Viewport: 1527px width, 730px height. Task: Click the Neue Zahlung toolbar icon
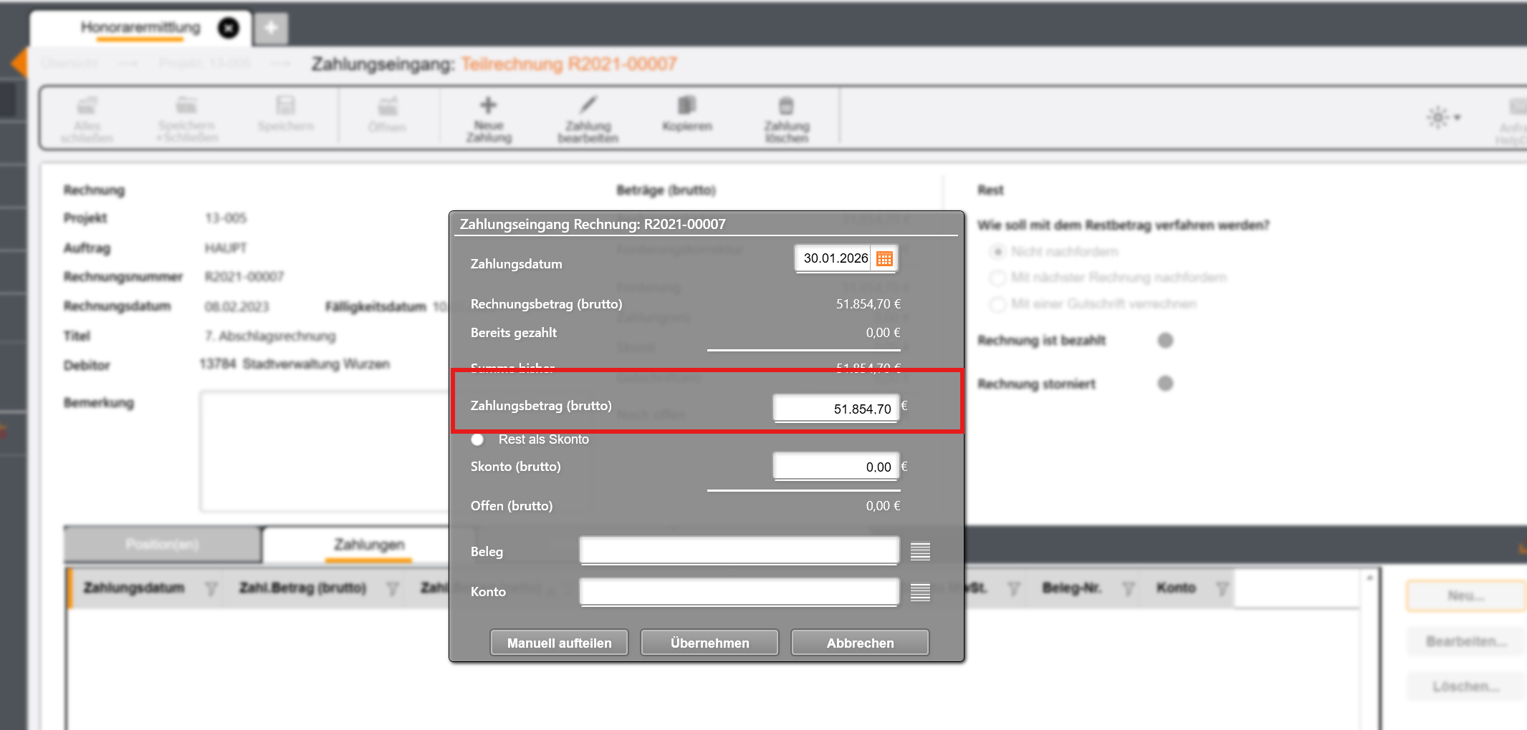pyautogui.click(x=489, y=106)
